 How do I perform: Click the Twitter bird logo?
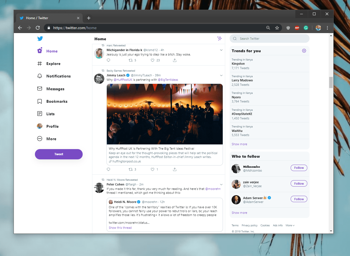pos(40,39)
